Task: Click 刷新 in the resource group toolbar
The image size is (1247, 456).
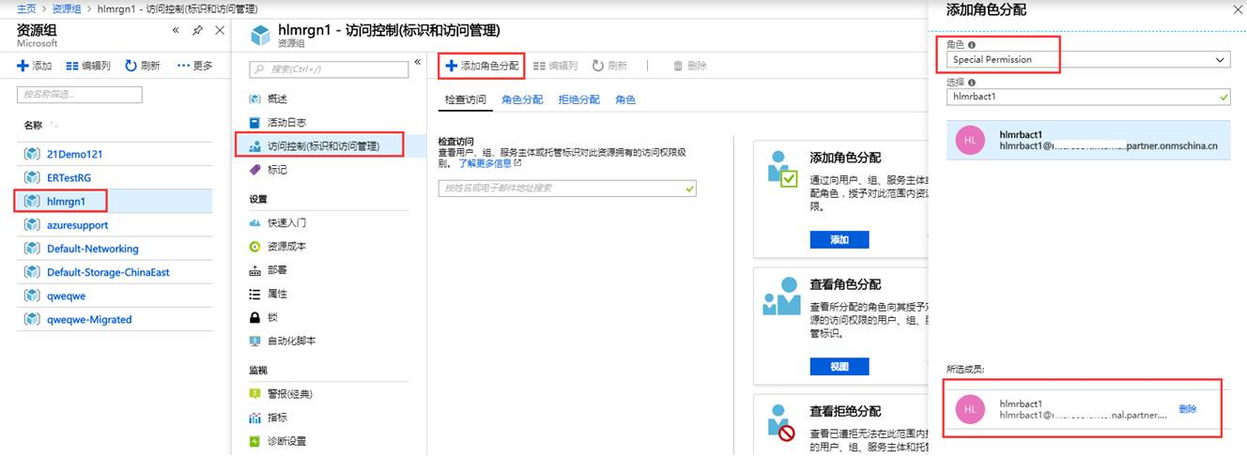Action: coord(142,66)
